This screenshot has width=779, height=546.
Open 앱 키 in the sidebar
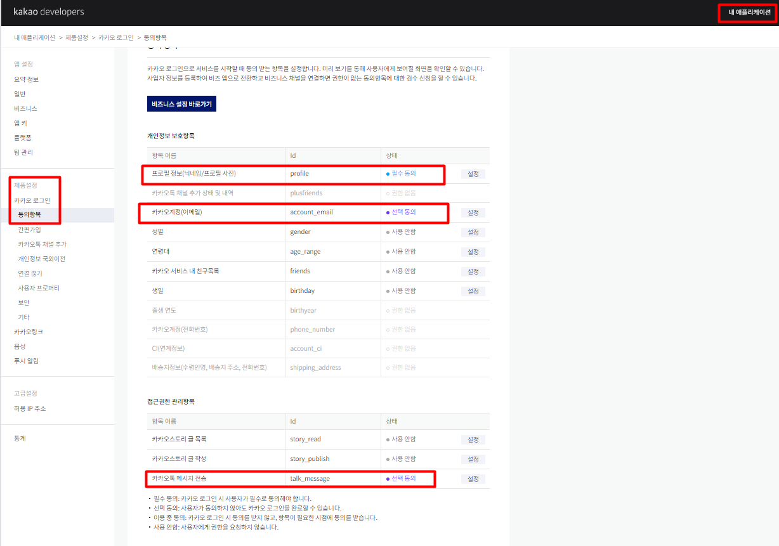(20, 123)
